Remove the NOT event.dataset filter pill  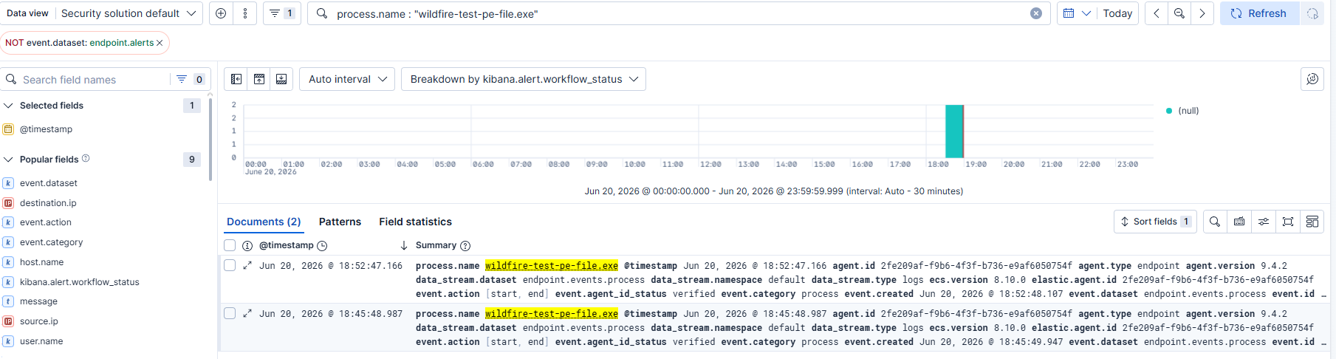pyautogui.click(x=160, y=43)
